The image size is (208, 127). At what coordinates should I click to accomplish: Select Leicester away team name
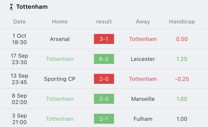click(143, 59)
